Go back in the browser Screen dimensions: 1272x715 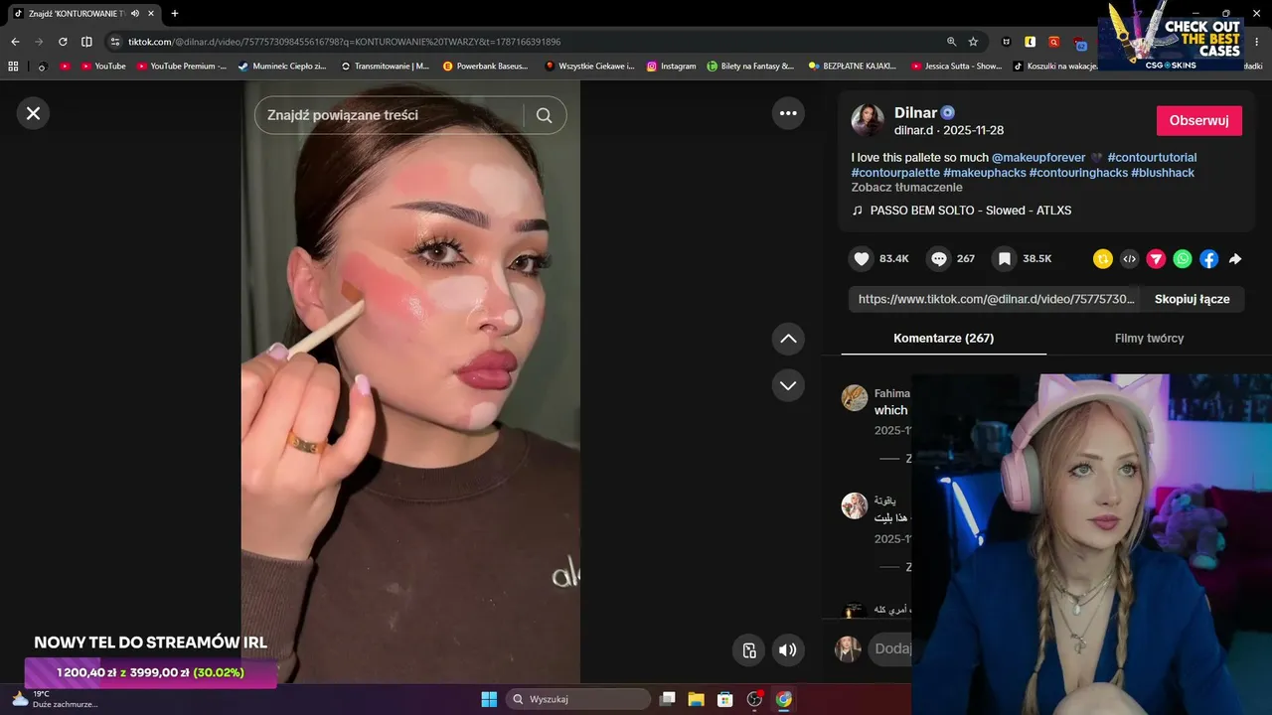pos(15,42)
